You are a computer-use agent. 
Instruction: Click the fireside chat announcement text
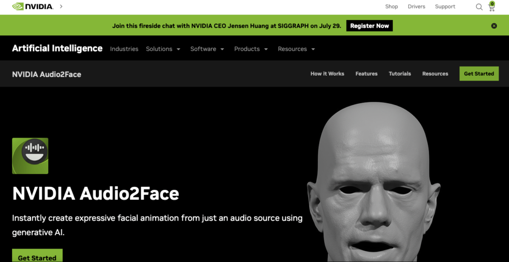pos(227,26)
